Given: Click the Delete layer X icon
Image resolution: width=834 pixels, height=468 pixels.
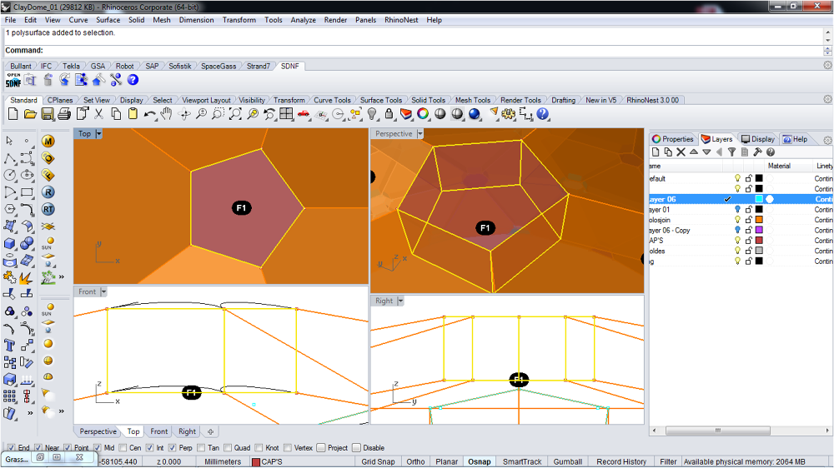Looking at the screenshot, I should [x=681, y=152].
